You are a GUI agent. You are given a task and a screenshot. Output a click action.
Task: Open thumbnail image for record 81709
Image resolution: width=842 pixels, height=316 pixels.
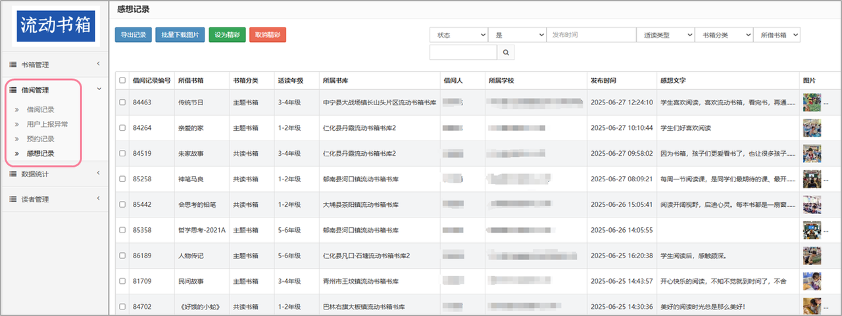click(x=812, y=281)
